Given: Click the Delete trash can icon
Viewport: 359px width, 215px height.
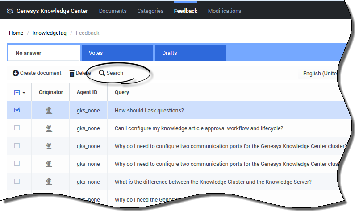Looking at the screenshot, I should point(72,73).
